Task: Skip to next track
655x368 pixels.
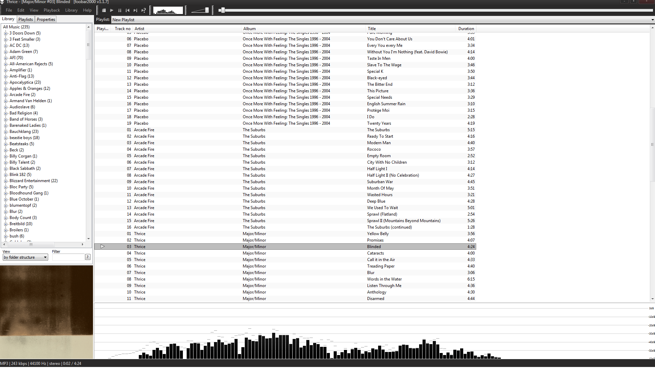Action: point(135,11)
